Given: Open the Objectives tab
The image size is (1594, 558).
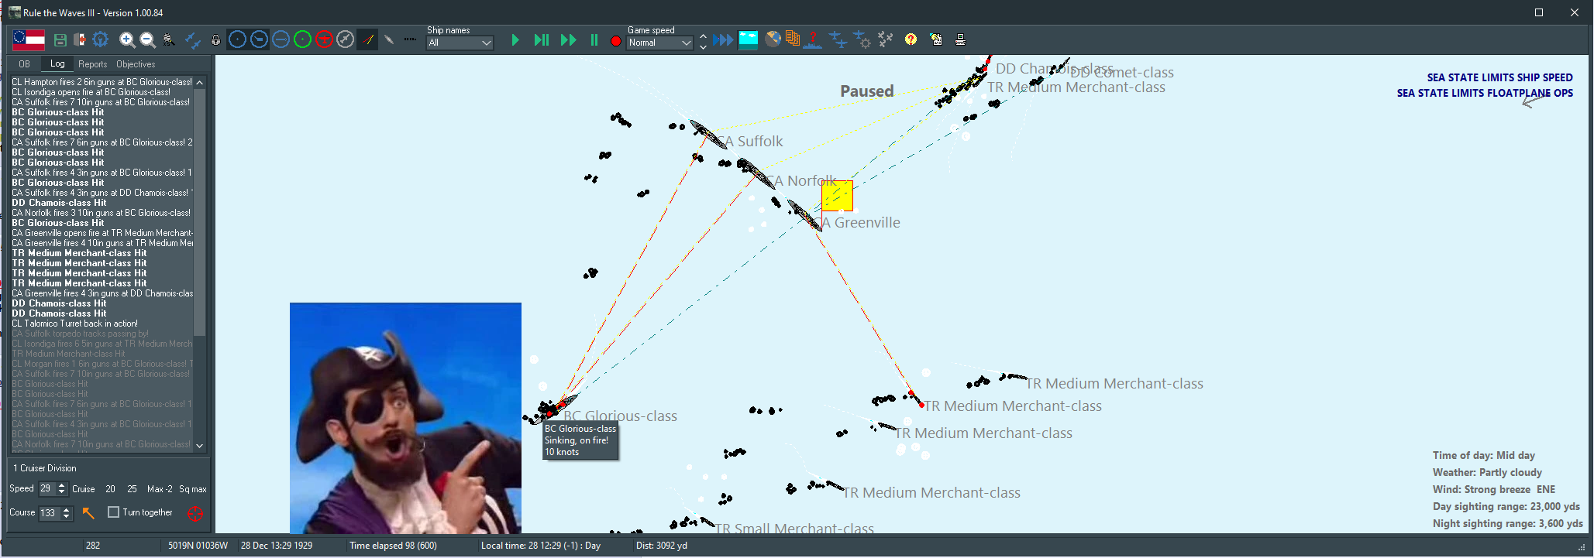Looking at the screenshot, I should click(136, 64).
